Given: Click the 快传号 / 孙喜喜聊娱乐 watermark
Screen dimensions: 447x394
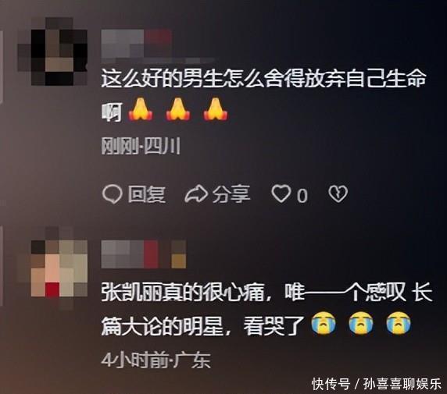Looking at the screenshot, I should pyautogui.click(x=377, y=384).
